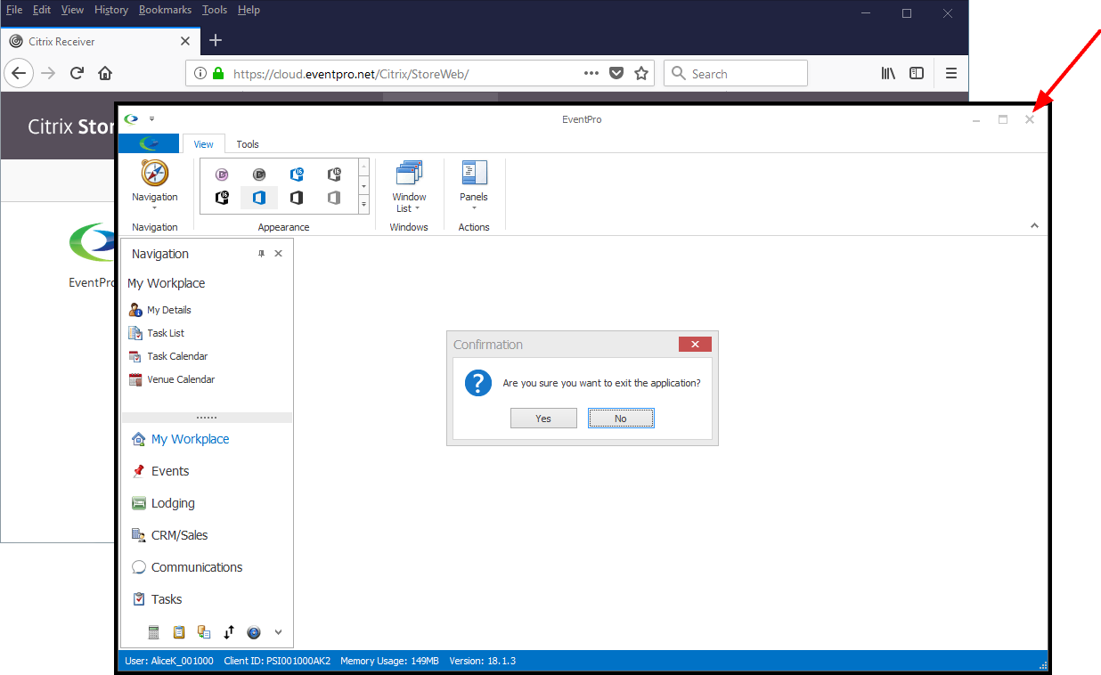Switch to the Tools ribbon tab
This screenshot has width=1101, height=675.
pyautogui.click(x=248, y=144)
